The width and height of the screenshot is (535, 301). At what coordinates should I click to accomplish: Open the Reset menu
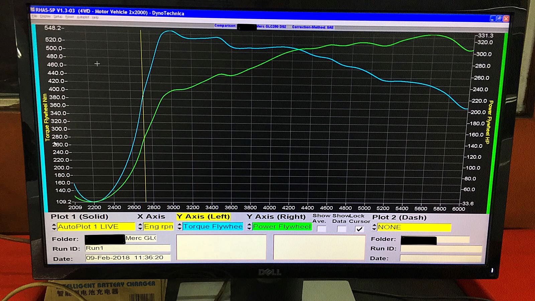tap(70, 17)
